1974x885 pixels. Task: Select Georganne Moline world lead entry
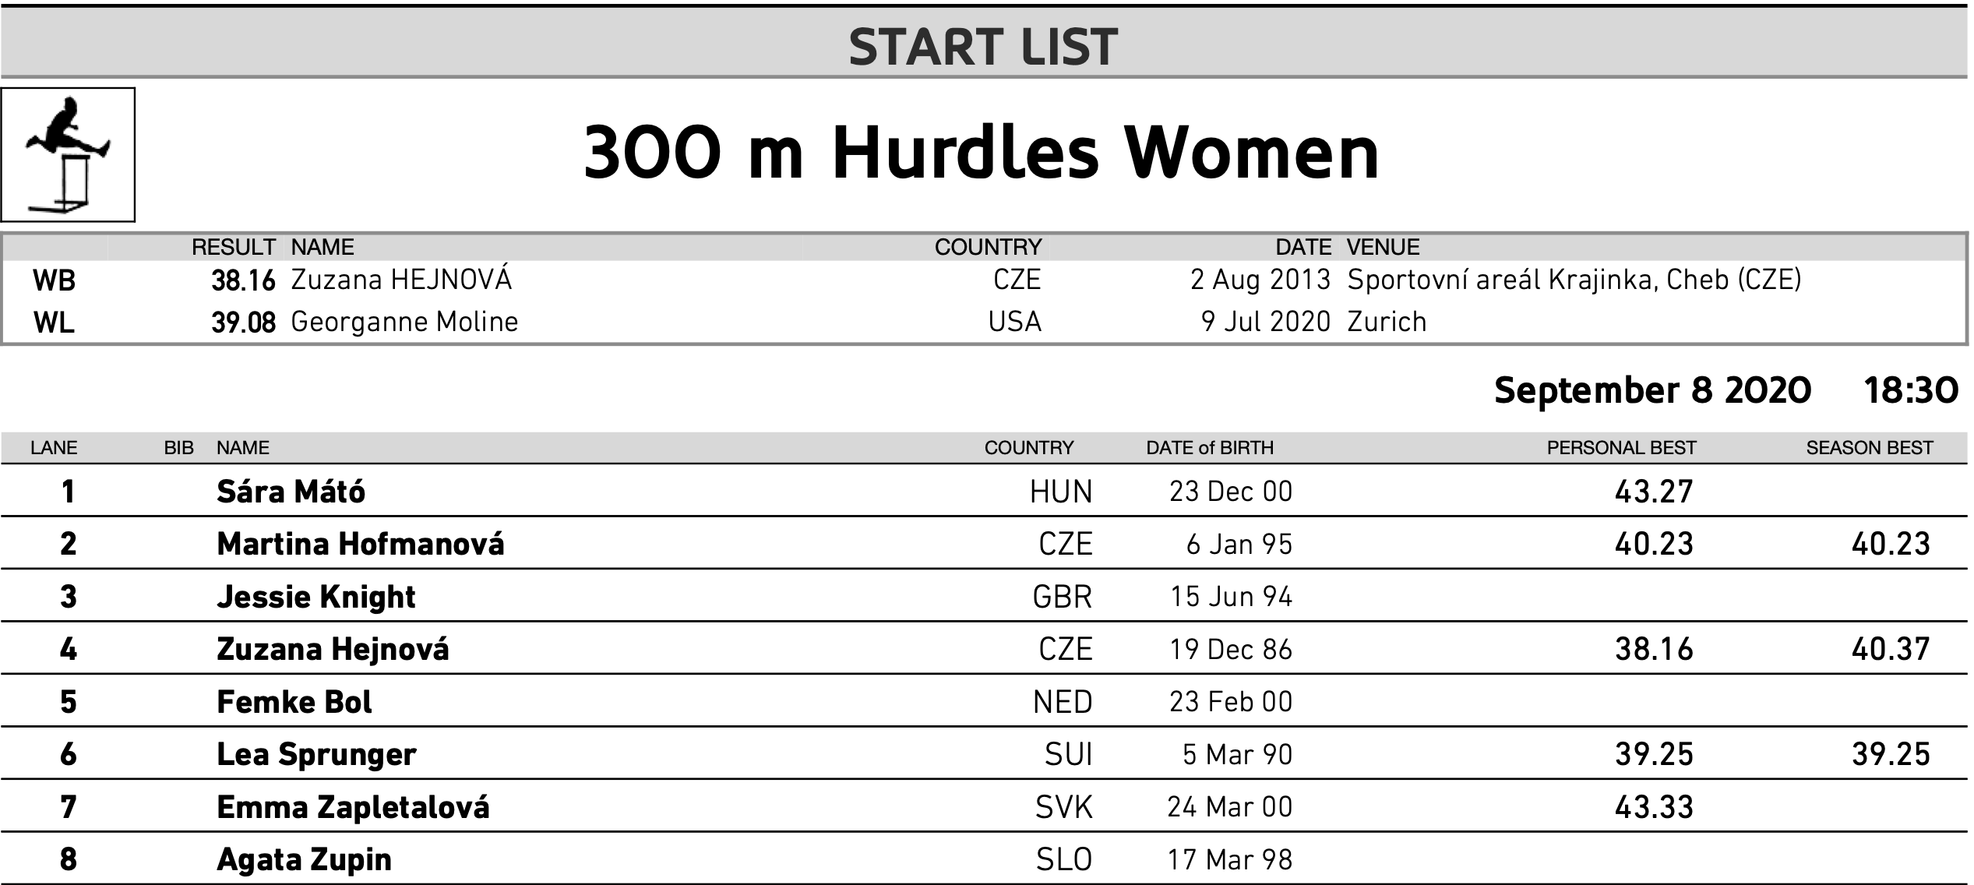point(404,322)
